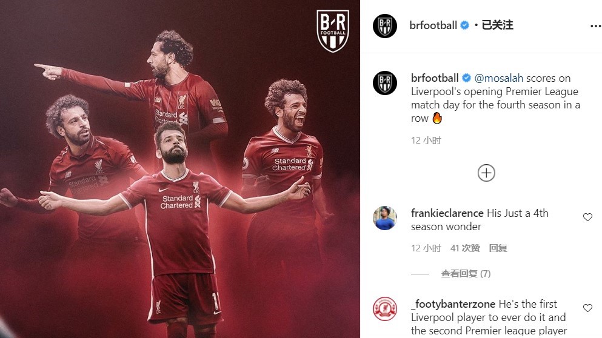
Task: View the 41 次赞 likes on comment
Action: click(x=465, y=248)
